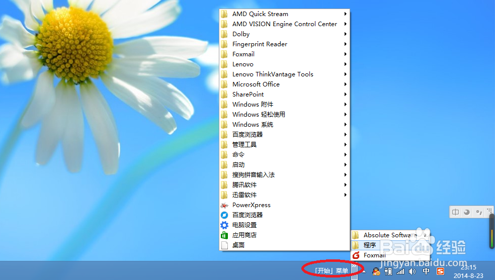Open the QQ penguin tray icon
The width and height of the screenshot is (495, 280).
(376, 271)
